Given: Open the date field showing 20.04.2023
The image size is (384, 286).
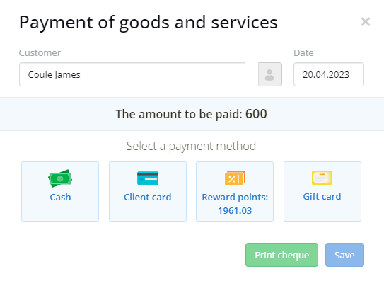Looking at the screenshot, I should tap(329, 74).
